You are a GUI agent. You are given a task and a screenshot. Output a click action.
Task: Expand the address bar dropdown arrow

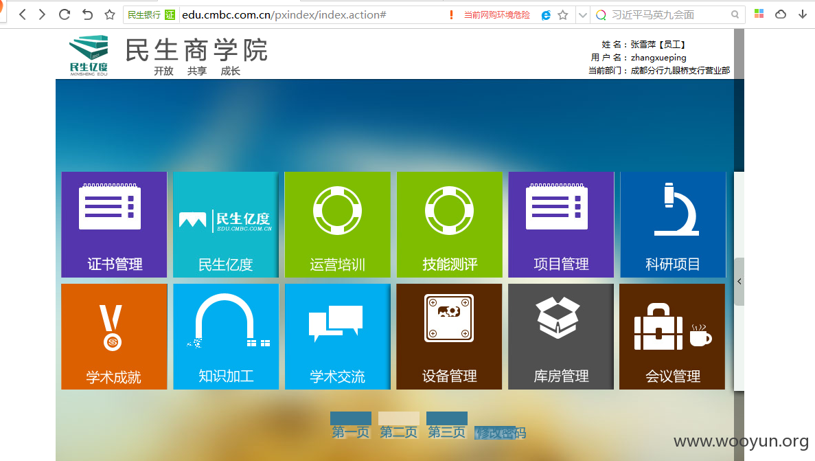pos(583,15)
